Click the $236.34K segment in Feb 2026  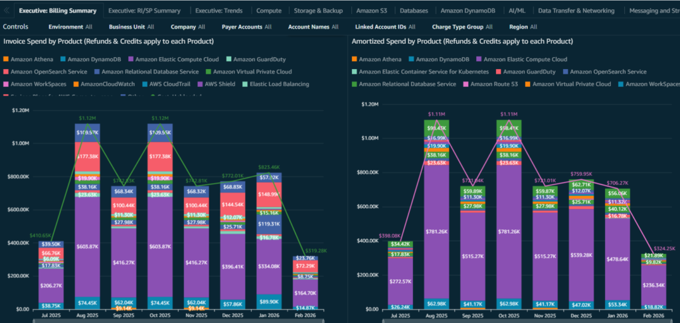(x=654, y=285)
